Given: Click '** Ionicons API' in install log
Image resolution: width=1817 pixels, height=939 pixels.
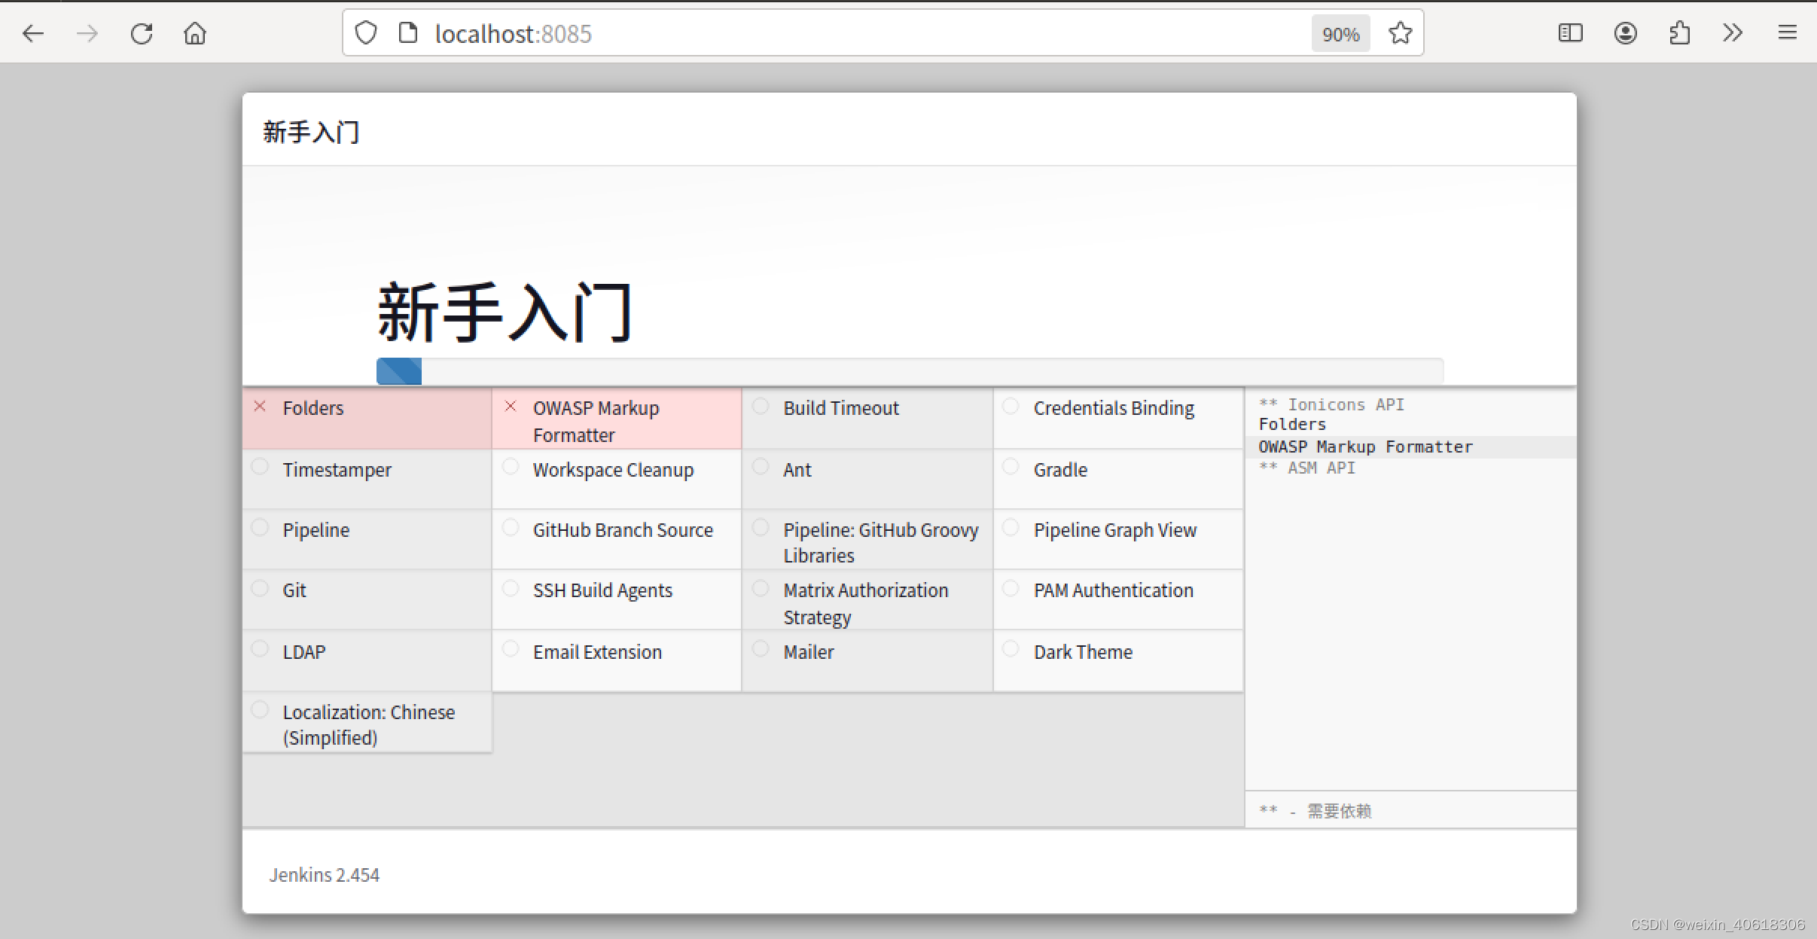Looking at the screenshot, I should point(1331,404).
